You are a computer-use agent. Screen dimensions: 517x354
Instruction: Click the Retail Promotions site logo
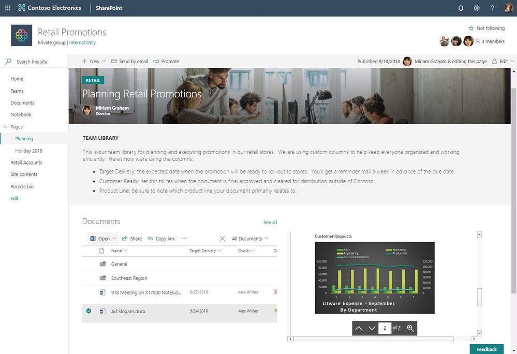point(21,35)
